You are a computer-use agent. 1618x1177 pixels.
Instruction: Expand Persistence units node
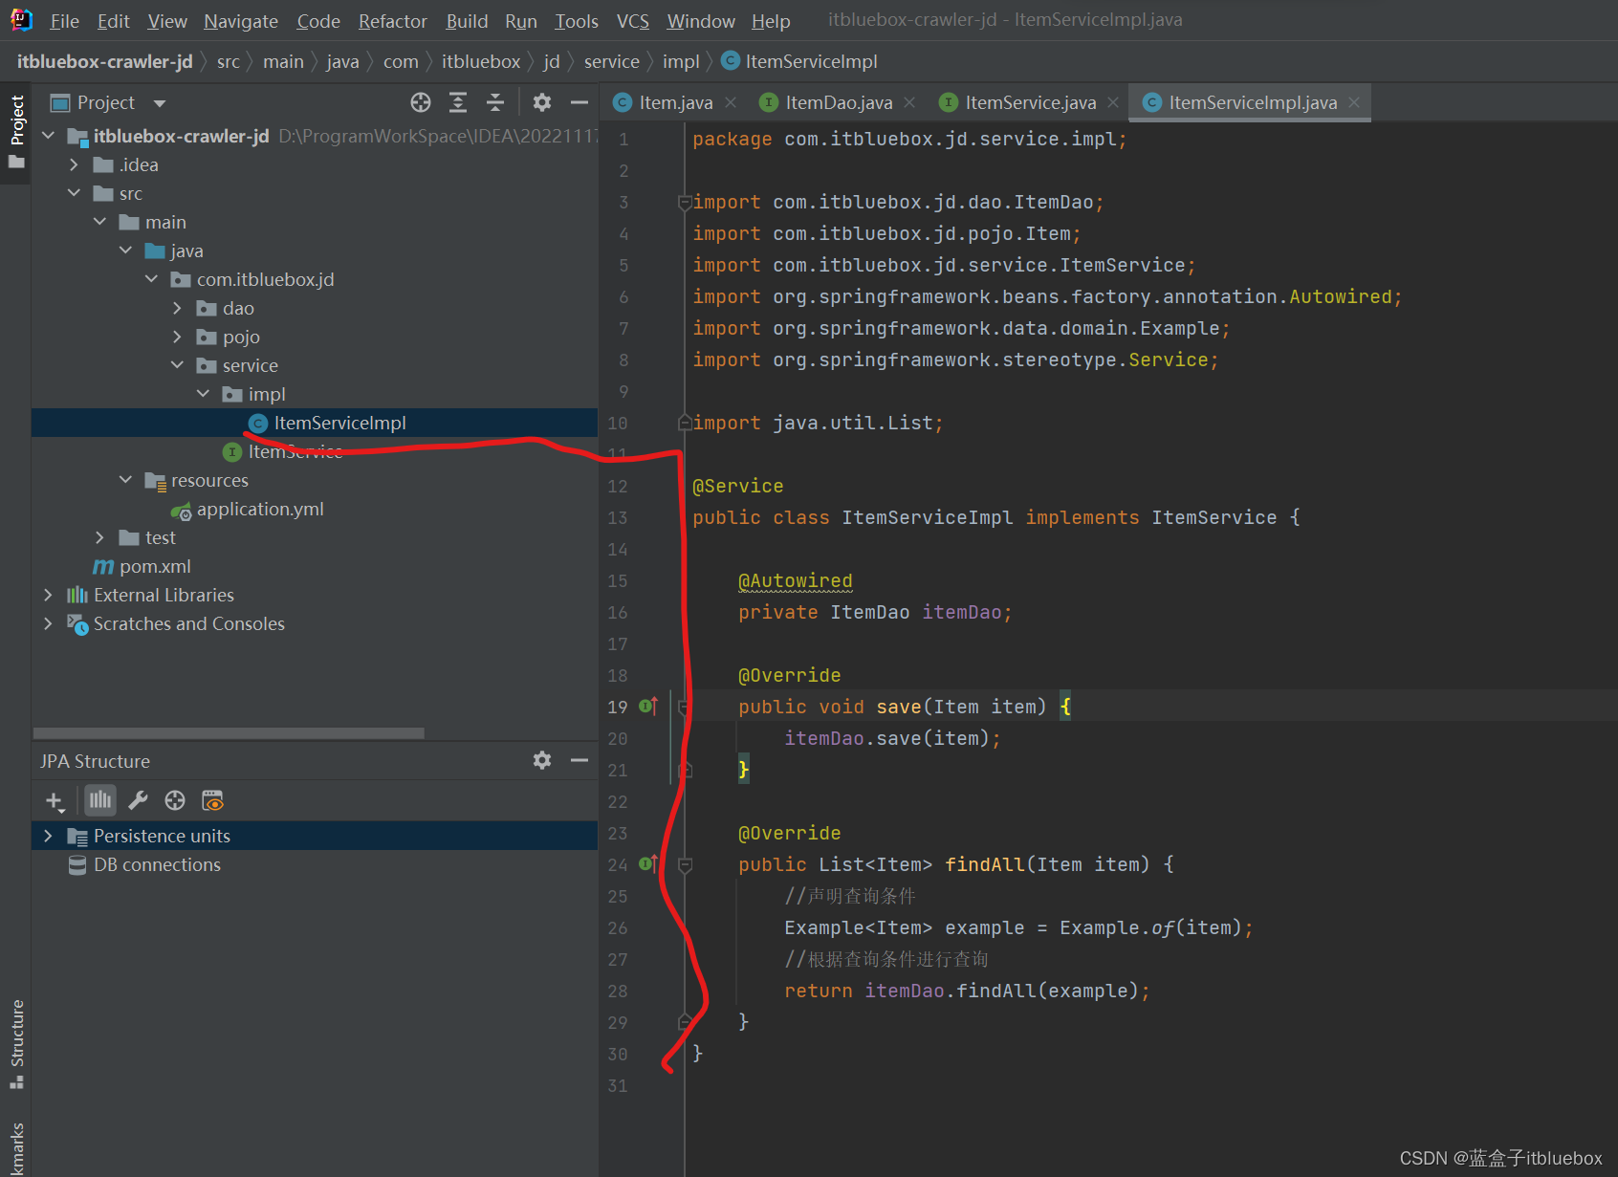click(x=48, y=836)
